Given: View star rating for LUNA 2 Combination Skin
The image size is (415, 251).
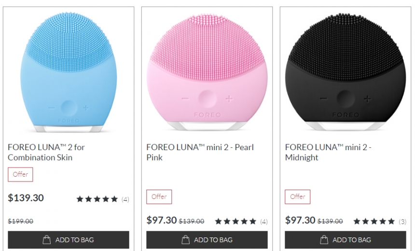Looking at the screenshot, I should [97, 199].
